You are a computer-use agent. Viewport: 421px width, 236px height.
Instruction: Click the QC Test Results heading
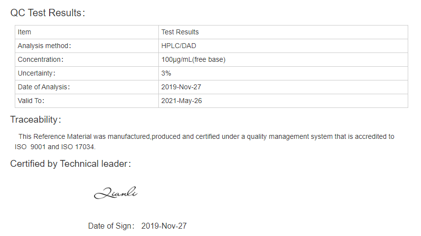48,13
